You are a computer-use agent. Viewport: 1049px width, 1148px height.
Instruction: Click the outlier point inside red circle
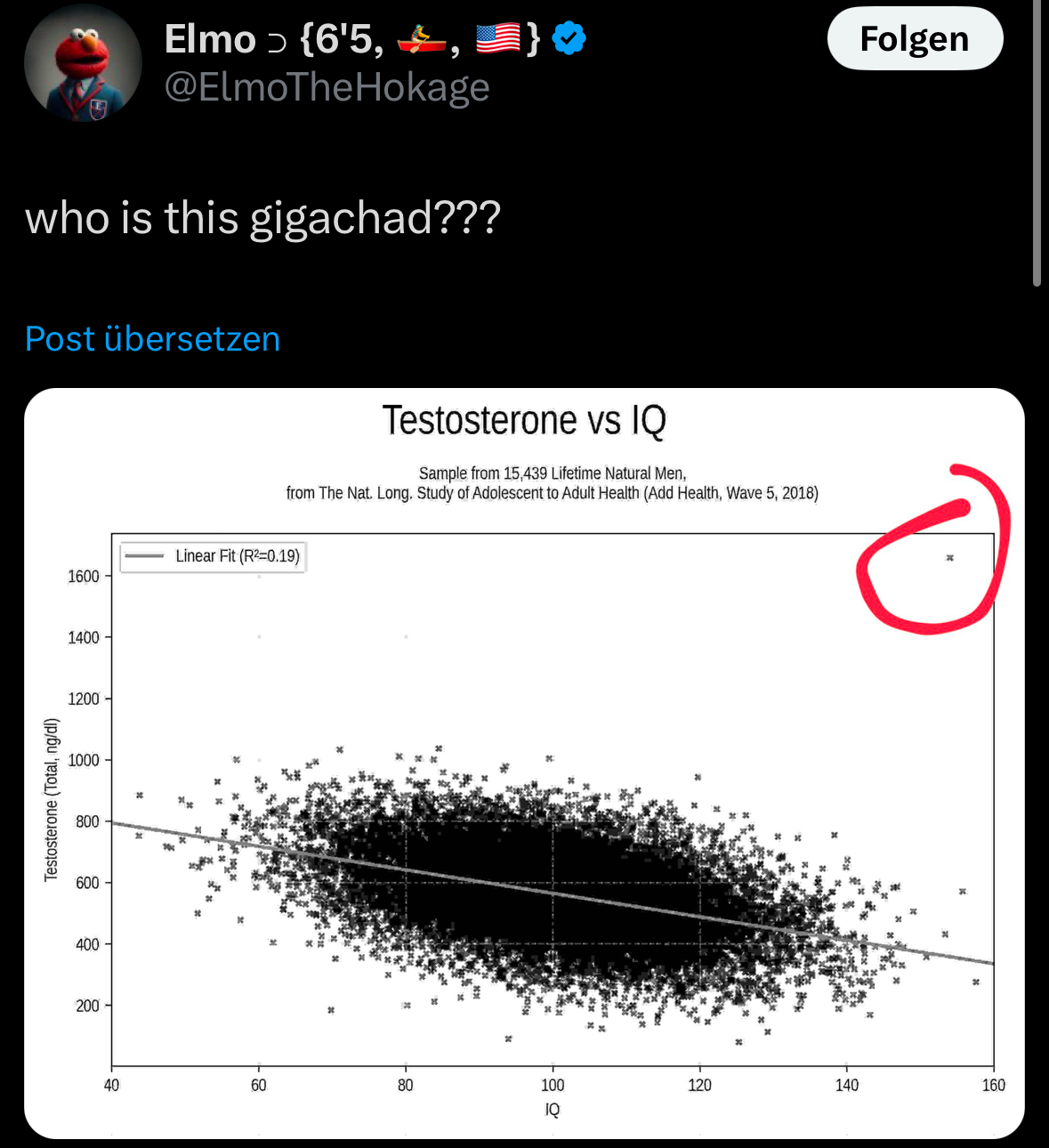[949, 558]
